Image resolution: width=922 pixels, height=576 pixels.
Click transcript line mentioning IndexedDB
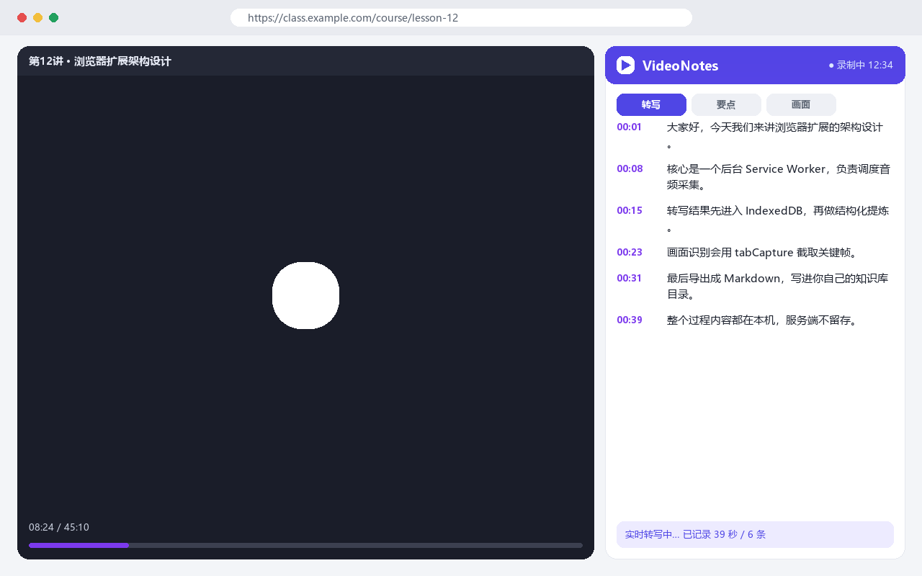(778, 219)
